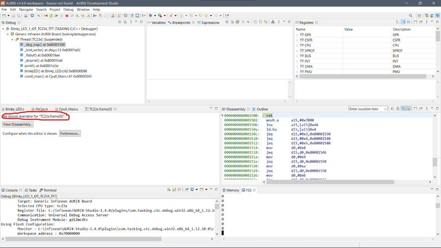Click the Save icon in main toolbar
441x248 pixels.
(x=14, y=15)
